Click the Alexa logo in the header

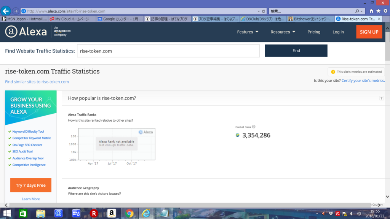pyautogui.click(x=26, y=32)
